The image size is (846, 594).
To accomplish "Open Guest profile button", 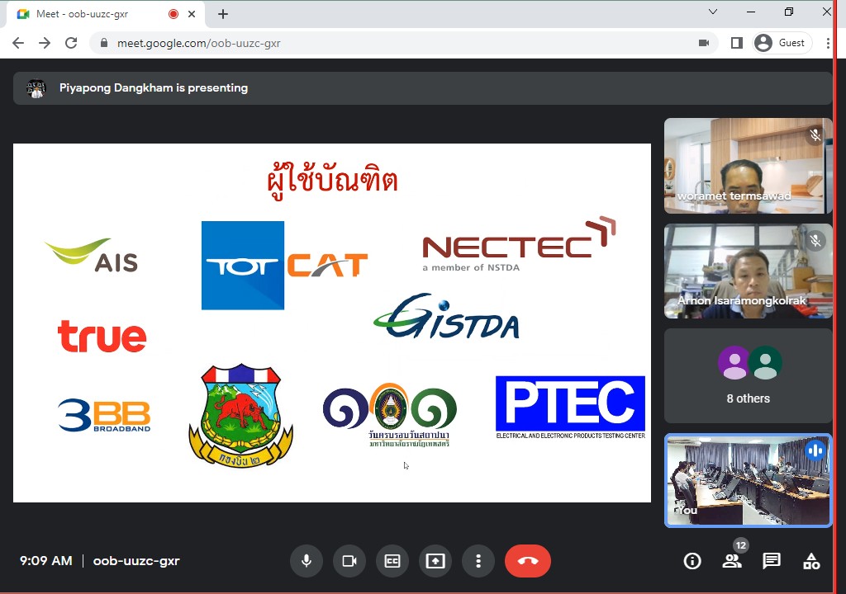I will point(782,43).
